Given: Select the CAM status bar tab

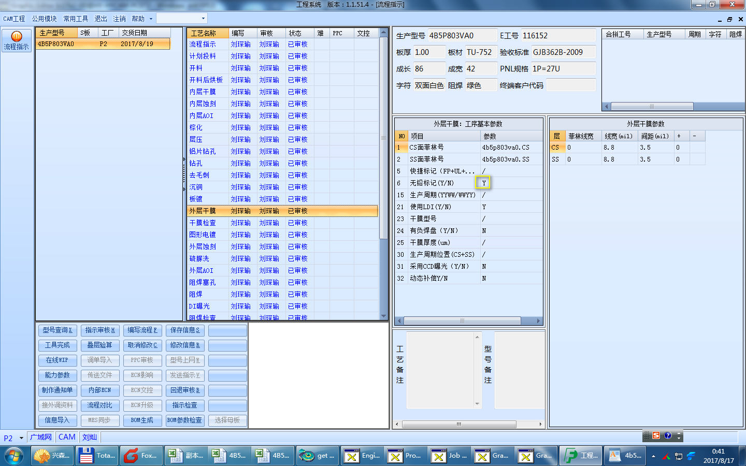Looking at the screenshot, I should pos(67,437).
